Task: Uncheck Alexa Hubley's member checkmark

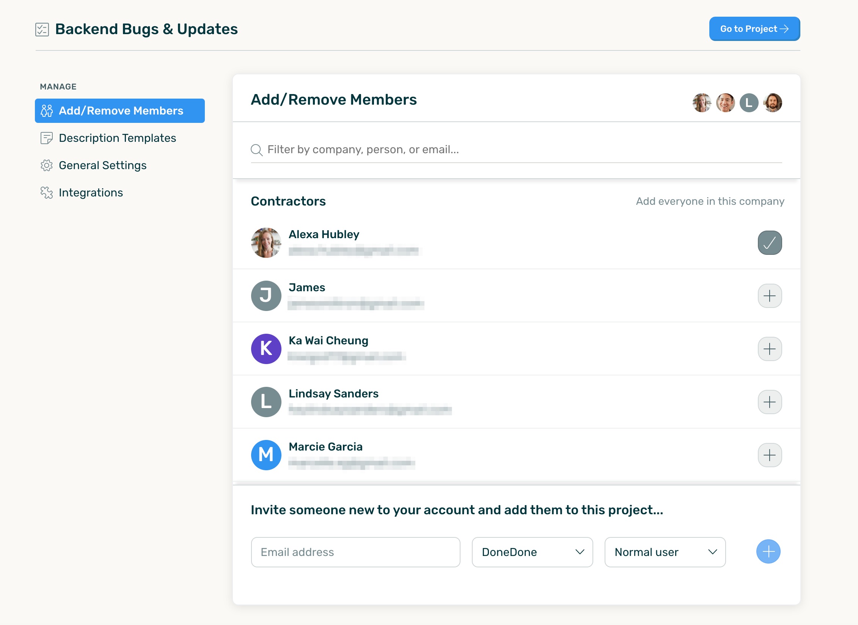Action: [x=769, y=243]
